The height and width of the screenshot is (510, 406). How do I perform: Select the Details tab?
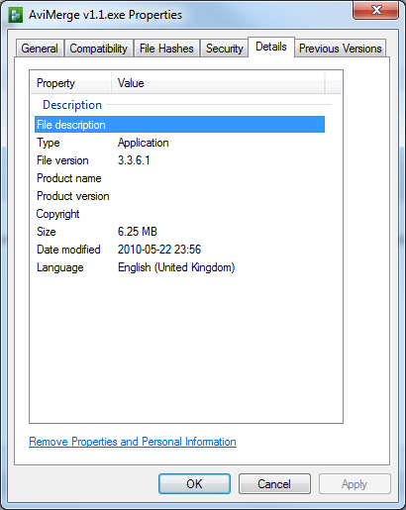(271, 47)
